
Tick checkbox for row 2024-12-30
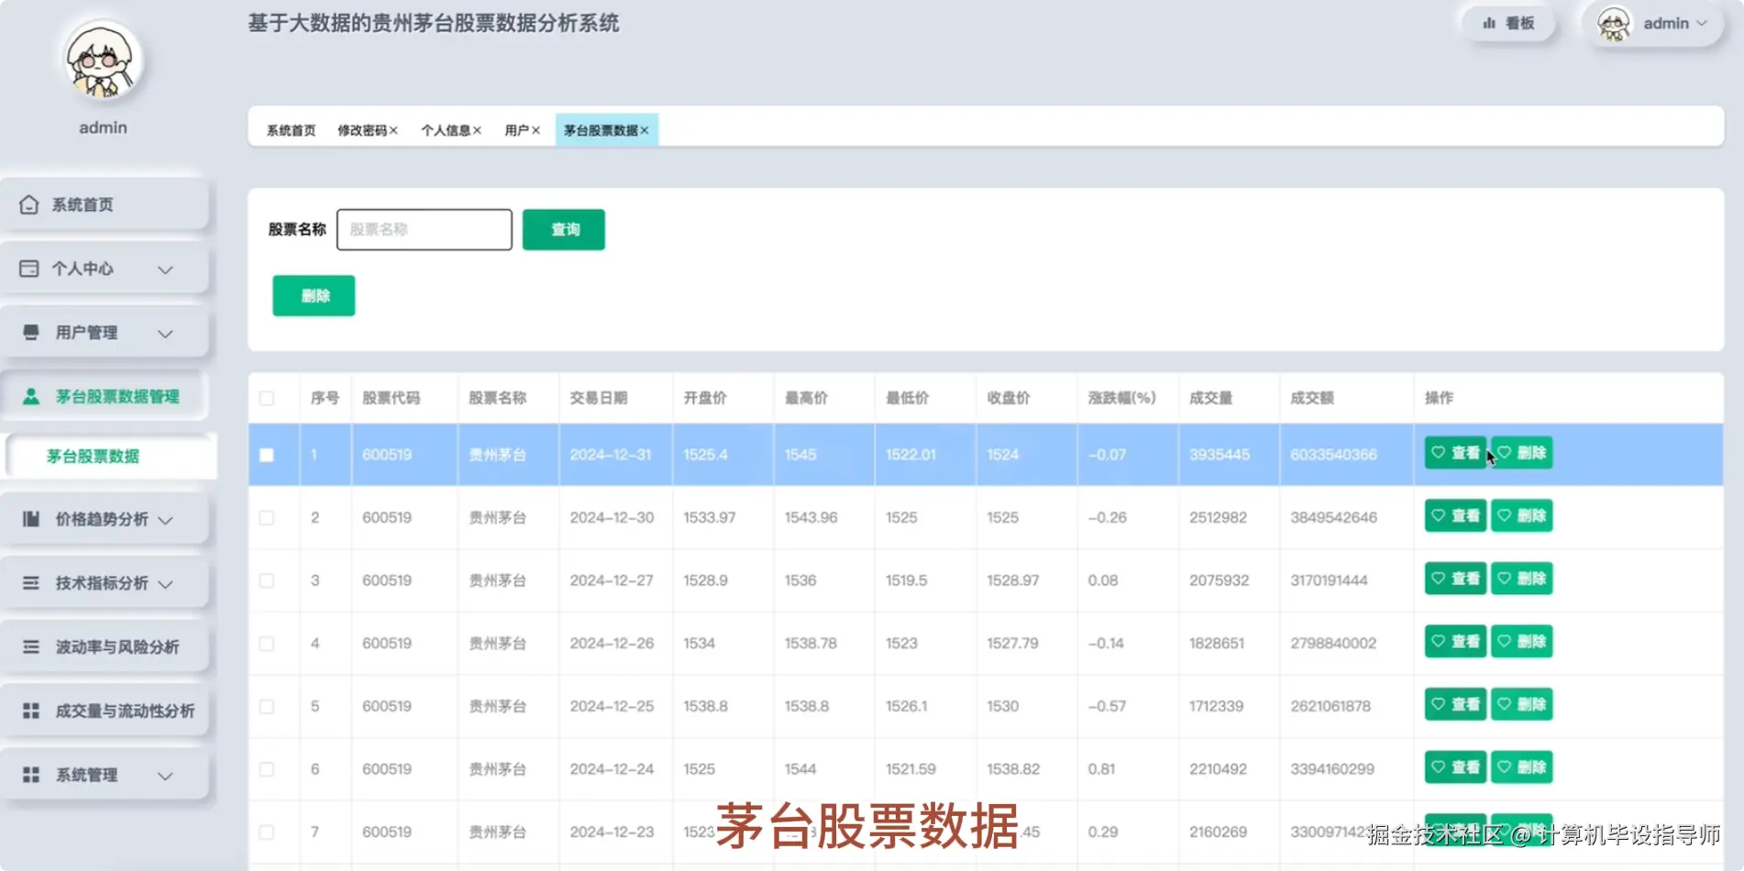pos(267,518)
